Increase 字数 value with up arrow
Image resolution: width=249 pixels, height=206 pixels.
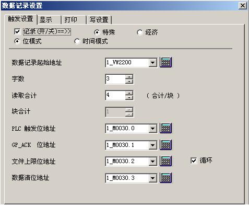point(129,77)
